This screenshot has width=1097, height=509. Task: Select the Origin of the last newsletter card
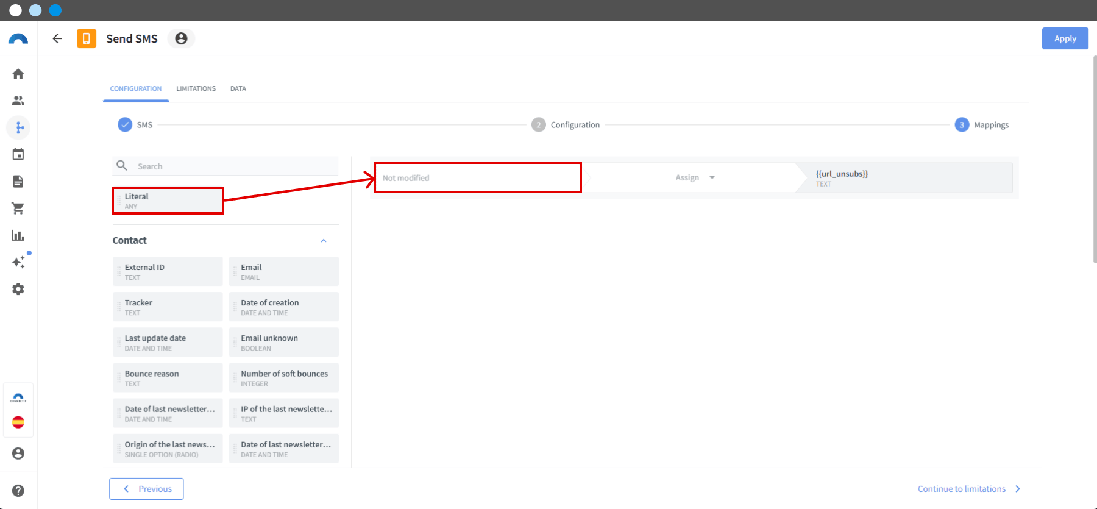[168, 449]
